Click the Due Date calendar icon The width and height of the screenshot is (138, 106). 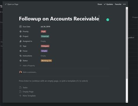coord(20,27)
